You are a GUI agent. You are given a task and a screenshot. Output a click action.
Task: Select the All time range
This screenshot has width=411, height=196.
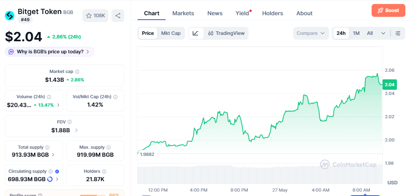click(370, 33)
